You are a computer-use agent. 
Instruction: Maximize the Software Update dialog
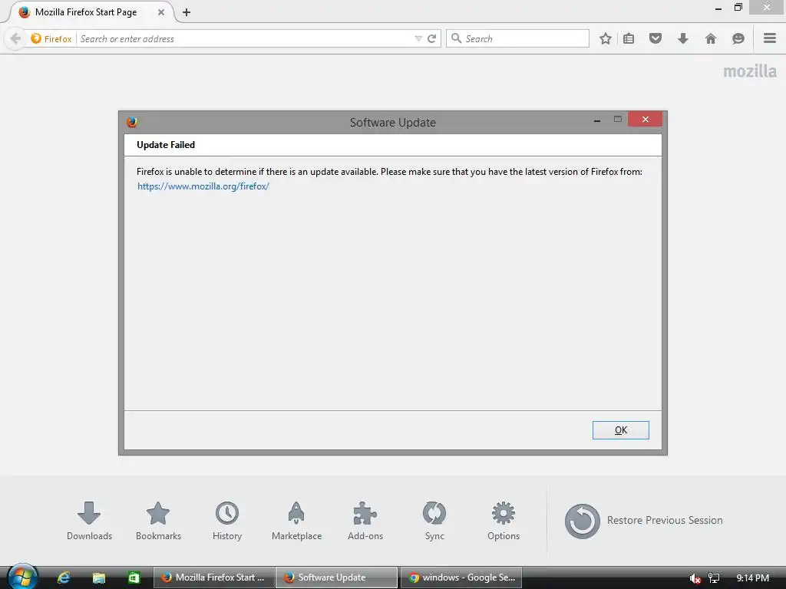point(618,119)
